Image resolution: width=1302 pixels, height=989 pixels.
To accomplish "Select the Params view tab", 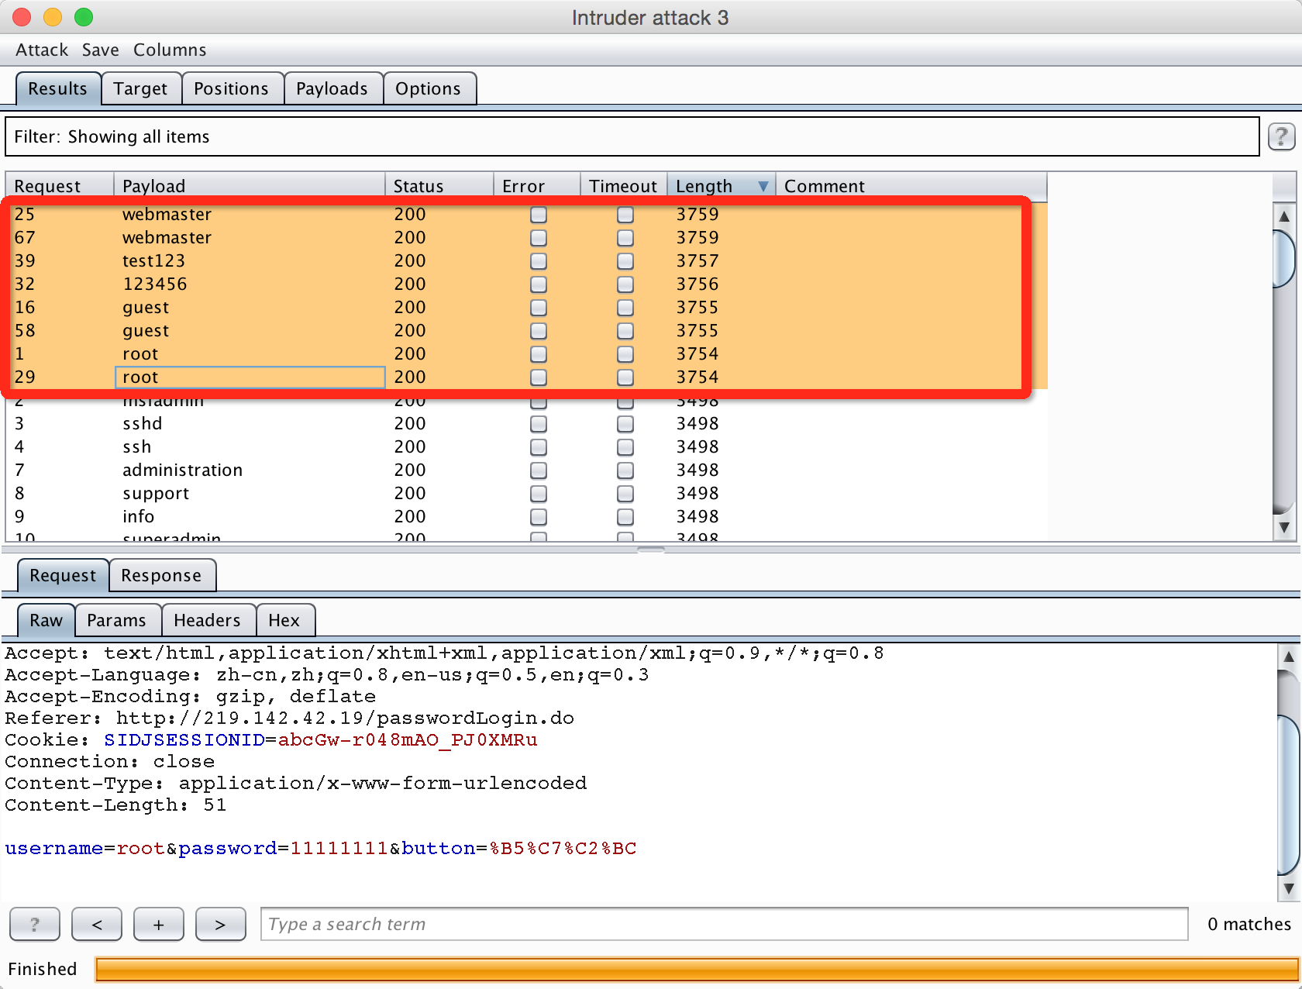I will [116, 620].
